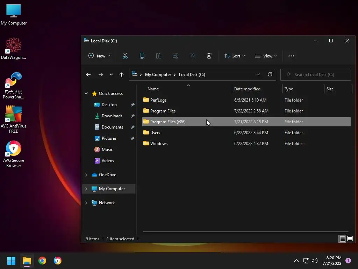Viewport: 358px width, 269px height.
Task: Click the Search Local Disk field
Action: (x=316, y=75)
